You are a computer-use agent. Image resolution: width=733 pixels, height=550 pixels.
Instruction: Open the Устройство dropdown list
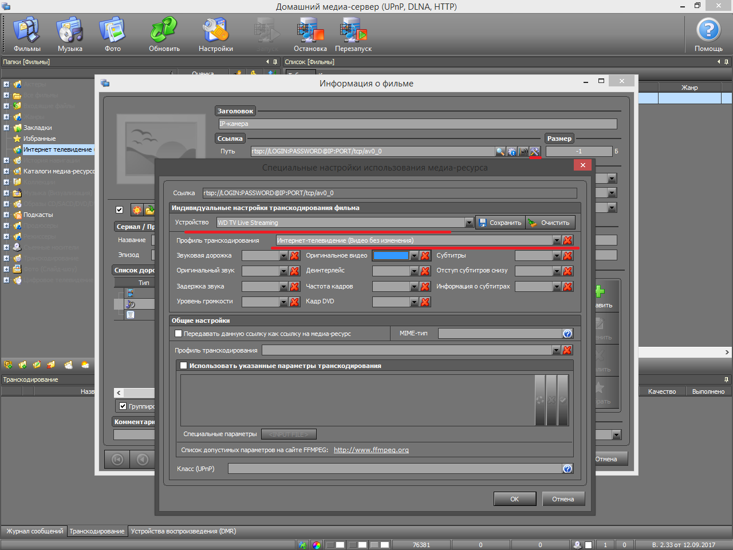pos(469,223)
